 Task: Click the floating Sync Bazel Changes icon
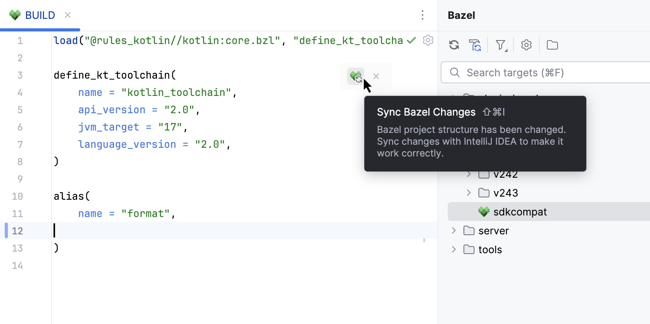(356, 76)
